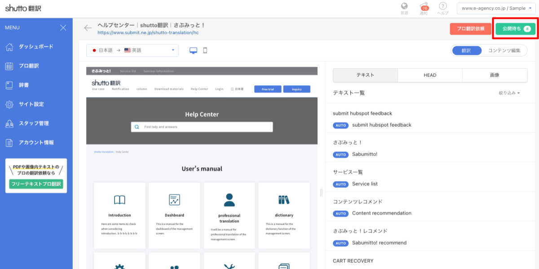Viewport: 539px width, 269px height.
Task: Select the テキスト tab
Action: [365, 75]
